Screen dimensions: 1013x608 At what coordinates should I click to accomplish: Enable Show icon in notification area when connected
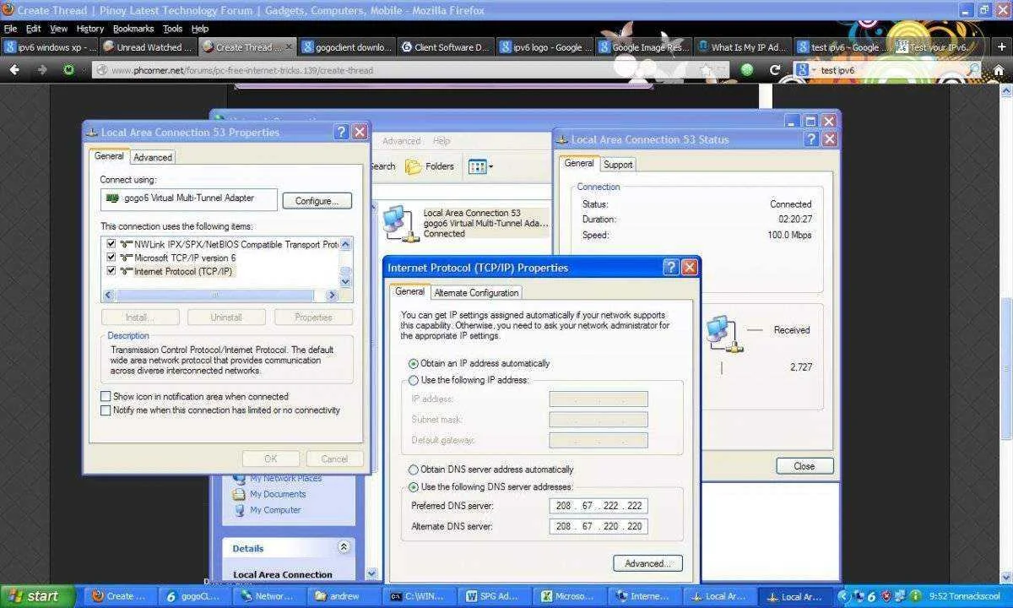click(x=106, y=396)
